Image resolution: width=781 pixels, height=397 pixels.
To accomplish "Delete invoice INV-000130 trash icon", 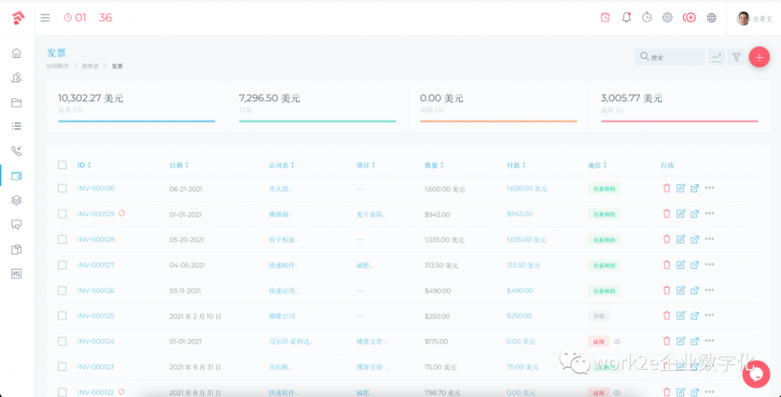I will tap(667, 188).
